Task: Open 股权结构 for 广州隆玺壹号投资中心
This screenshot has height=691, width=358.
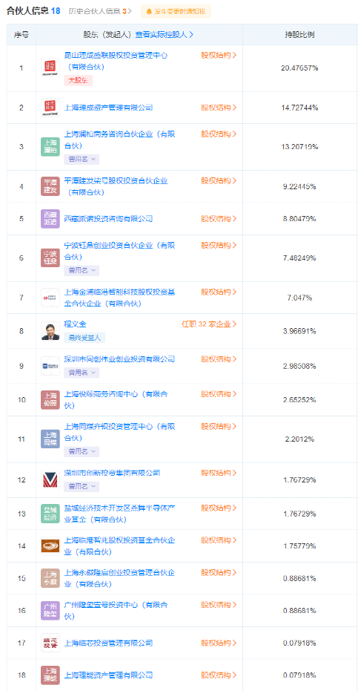Action: click(219, 605)
